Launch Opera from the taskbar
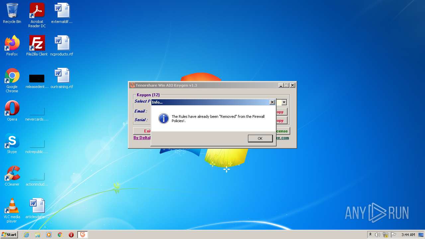The height and width of the screenshot is (239, 425). coord(71,235)
